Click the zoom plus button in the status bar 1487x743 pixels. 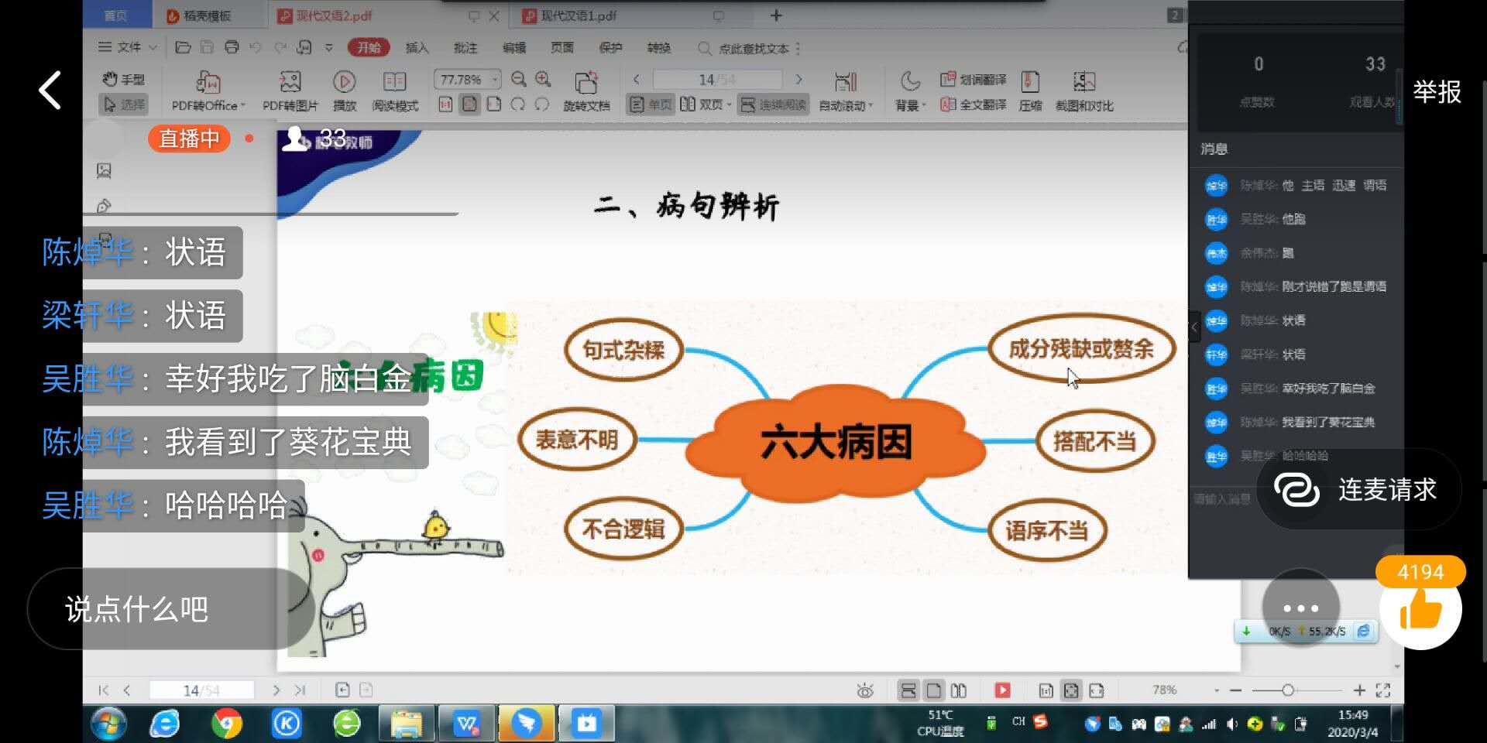[x=1359, y=690]
